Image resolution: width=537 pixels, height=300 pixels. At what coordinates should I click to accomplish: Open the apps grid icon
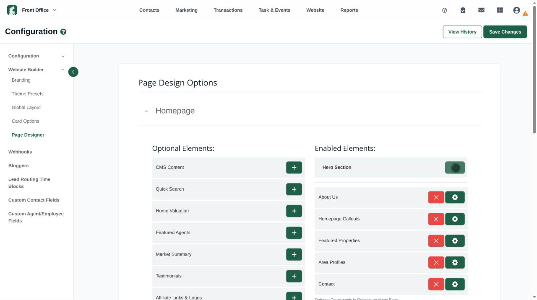point(500,10)
